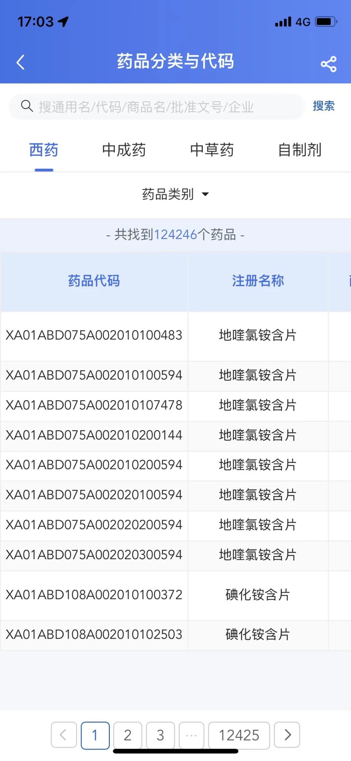351x761 pixels.
Task: Click the 药品代码 column header
Action: click(94, 281)
